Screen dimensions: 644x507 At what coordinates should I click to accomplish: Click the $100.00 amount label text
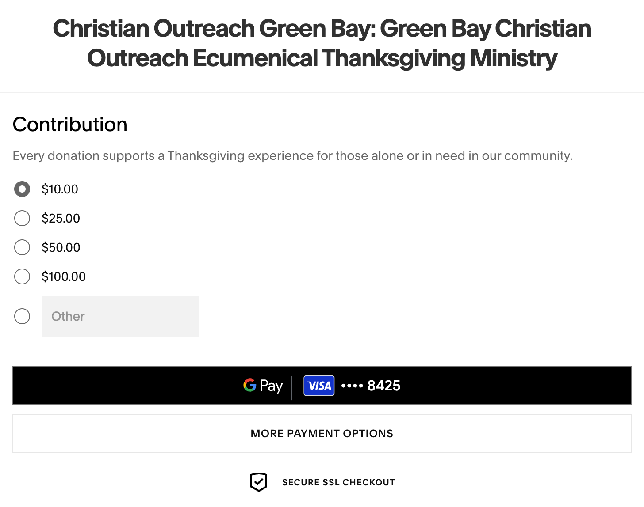pyautogui.click(x=64, y=276)
